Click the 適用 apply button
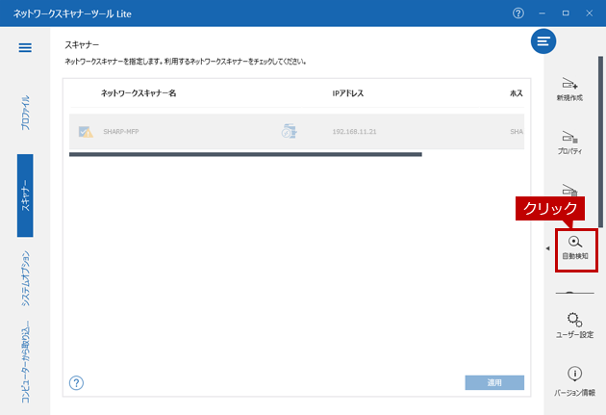 (494, 382)
